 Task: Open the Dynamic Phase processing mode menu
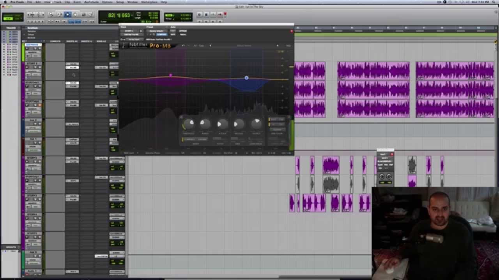153,153
